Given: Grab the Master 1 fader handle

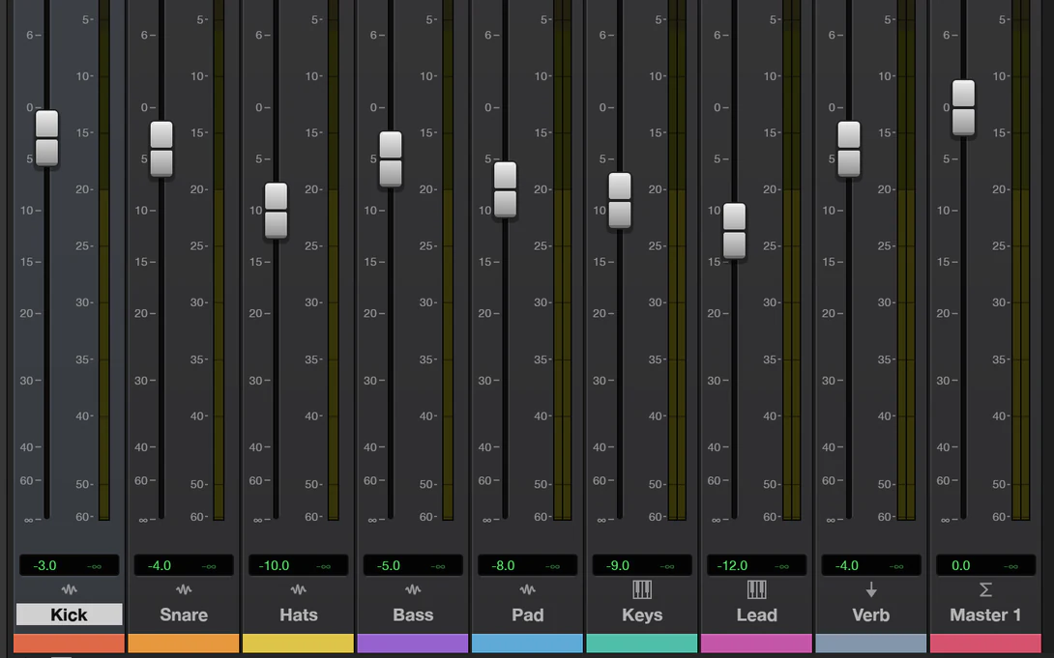Looking at the screenshot, I should coord(963,108).
